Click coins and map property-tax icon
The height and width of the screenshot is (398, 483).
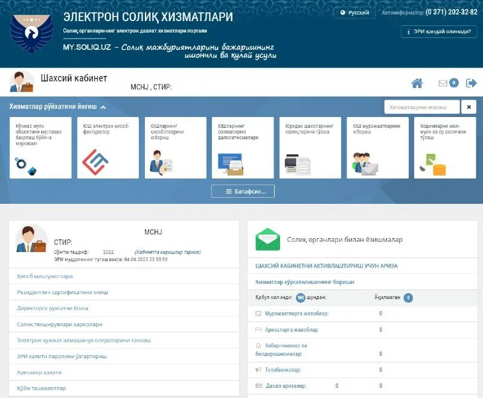pos(433,165)
